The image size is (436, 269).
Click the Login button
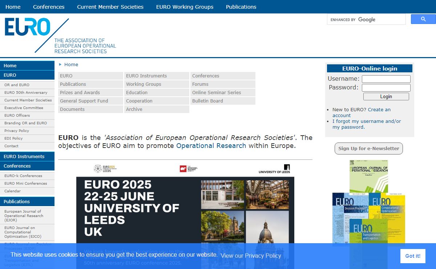click(x=386, y=96)
